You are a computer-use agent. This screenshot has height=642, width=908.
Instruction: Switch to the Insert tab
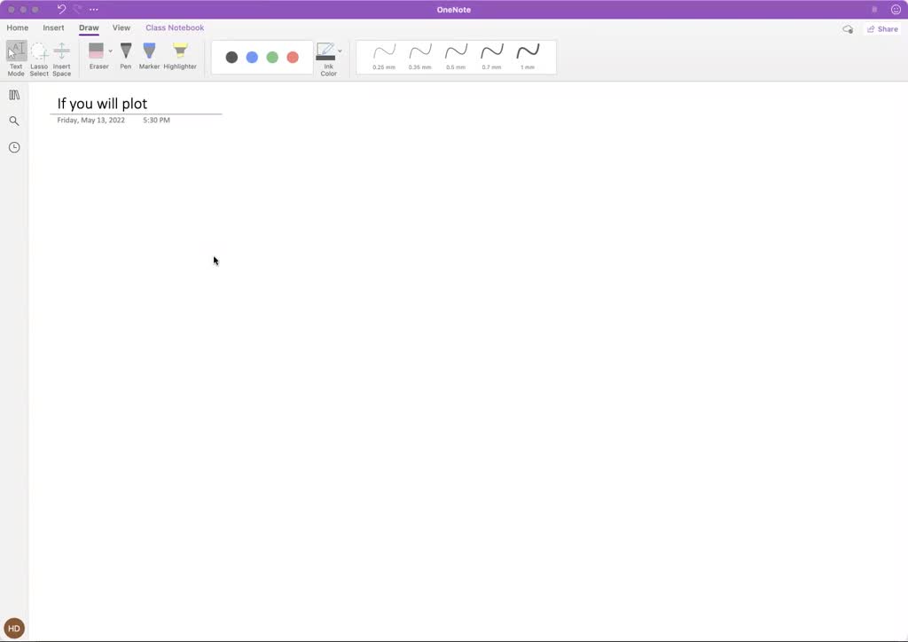(53, 28)
